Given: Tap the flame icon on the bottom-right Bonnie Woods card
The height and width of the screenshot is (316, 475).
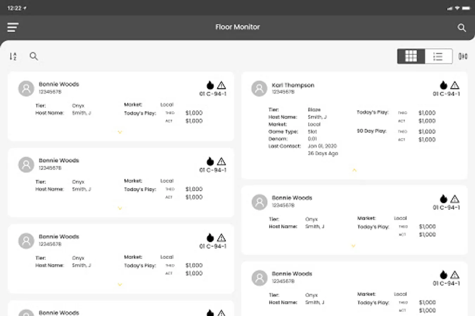Looking at the screenshot, I should click(x=443, y=275).
